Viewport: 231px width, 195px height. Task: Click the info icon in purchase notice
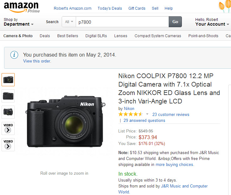coord(14,55)
